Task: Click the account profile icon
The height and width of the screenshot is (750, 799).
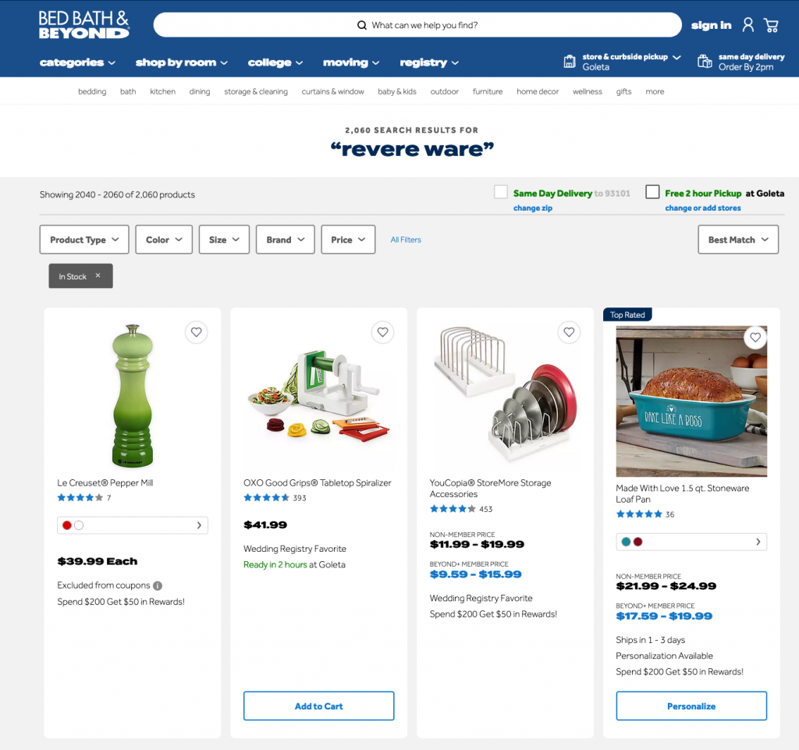Action: (748, 25)
